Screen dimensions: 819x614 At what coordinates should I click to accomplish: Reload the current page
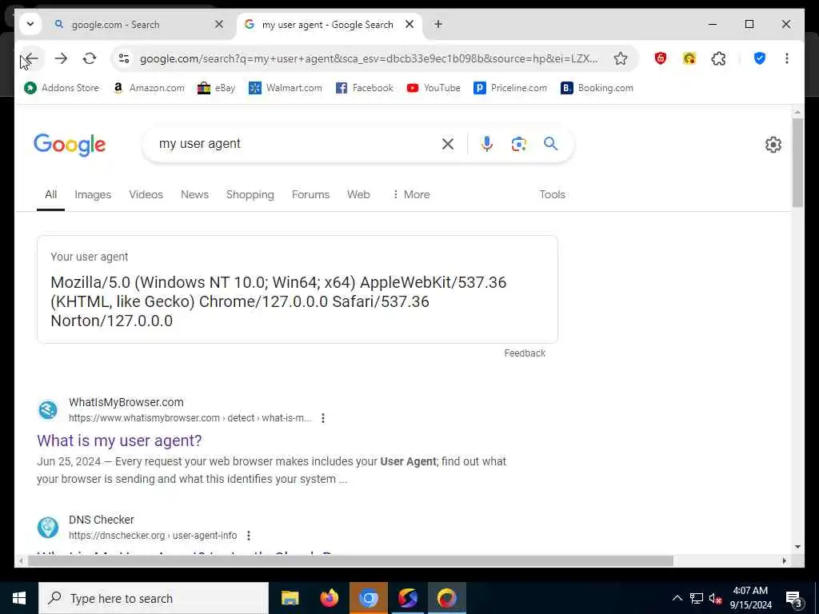click(x=90, y=58)
